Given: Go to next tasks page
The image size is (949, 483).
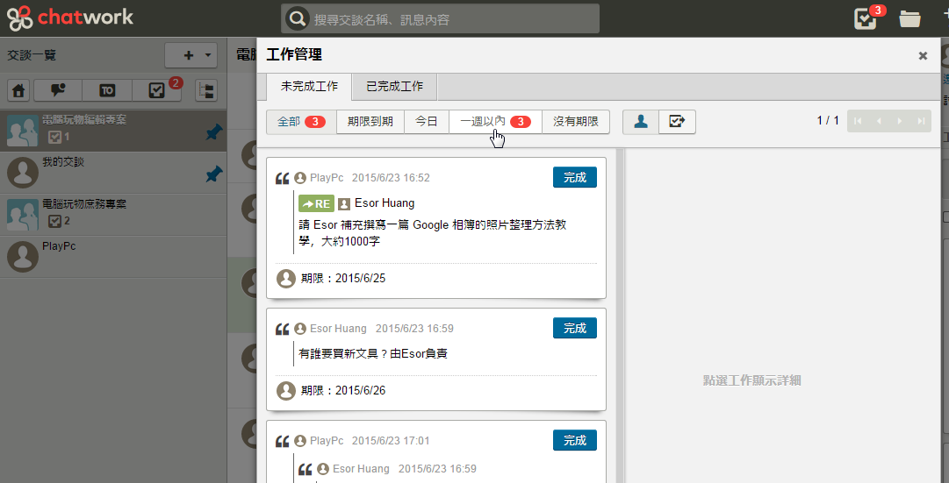Looking at the screenshot, I should 900,121.
